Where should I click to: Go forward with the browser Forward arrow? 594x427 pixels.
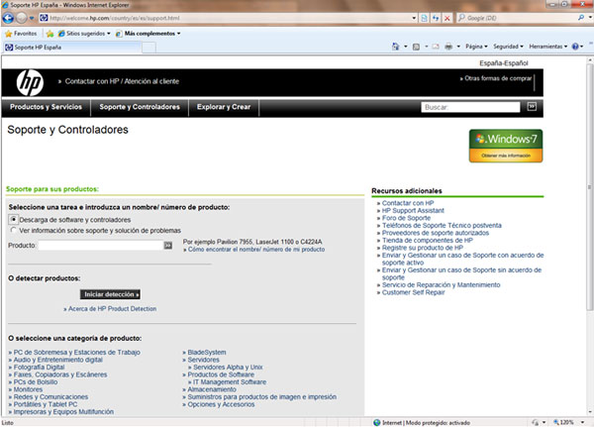pos(21,18)
